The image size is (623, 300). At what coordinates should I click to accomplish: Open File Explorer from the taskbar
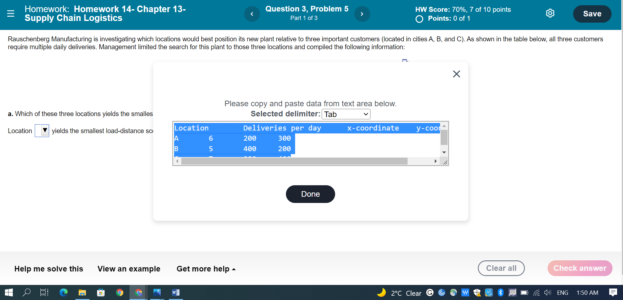[x=82, y=292]
